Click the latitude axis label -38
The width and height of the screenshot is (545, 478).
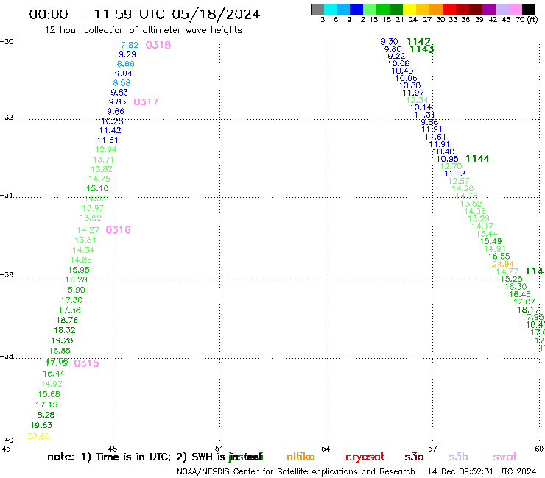tap(7, 356)
